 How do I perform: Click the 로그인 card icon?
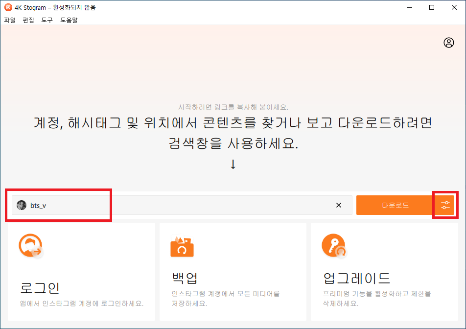(31, 246)
